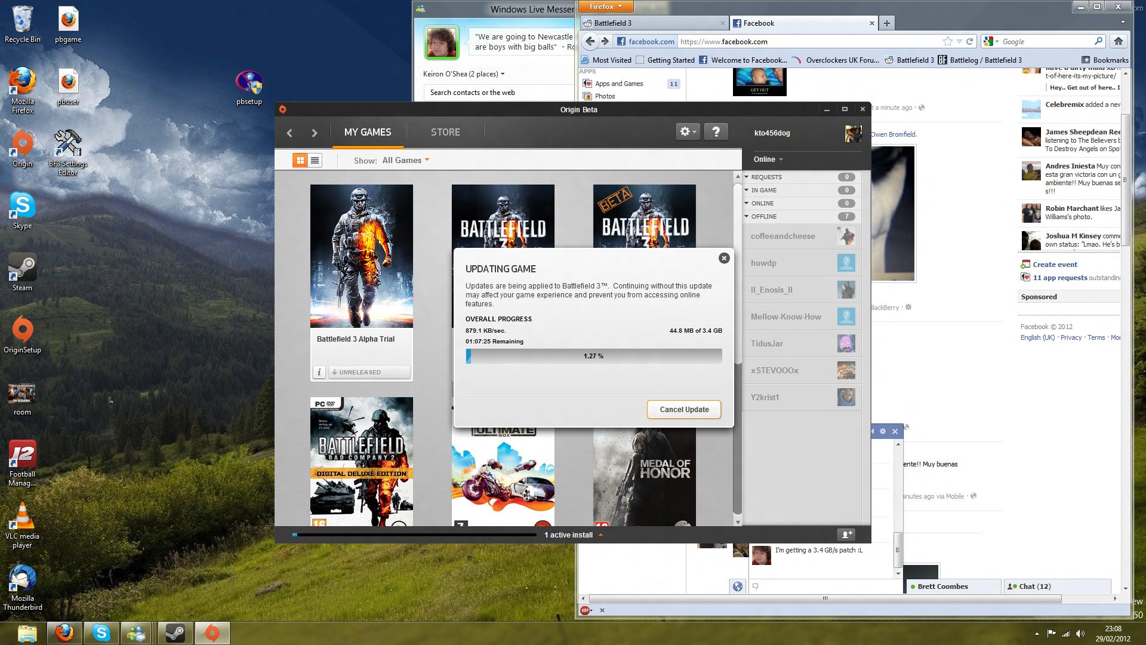
Task: Open the Getting Started bookmark
Action: [x=665, y=60]
